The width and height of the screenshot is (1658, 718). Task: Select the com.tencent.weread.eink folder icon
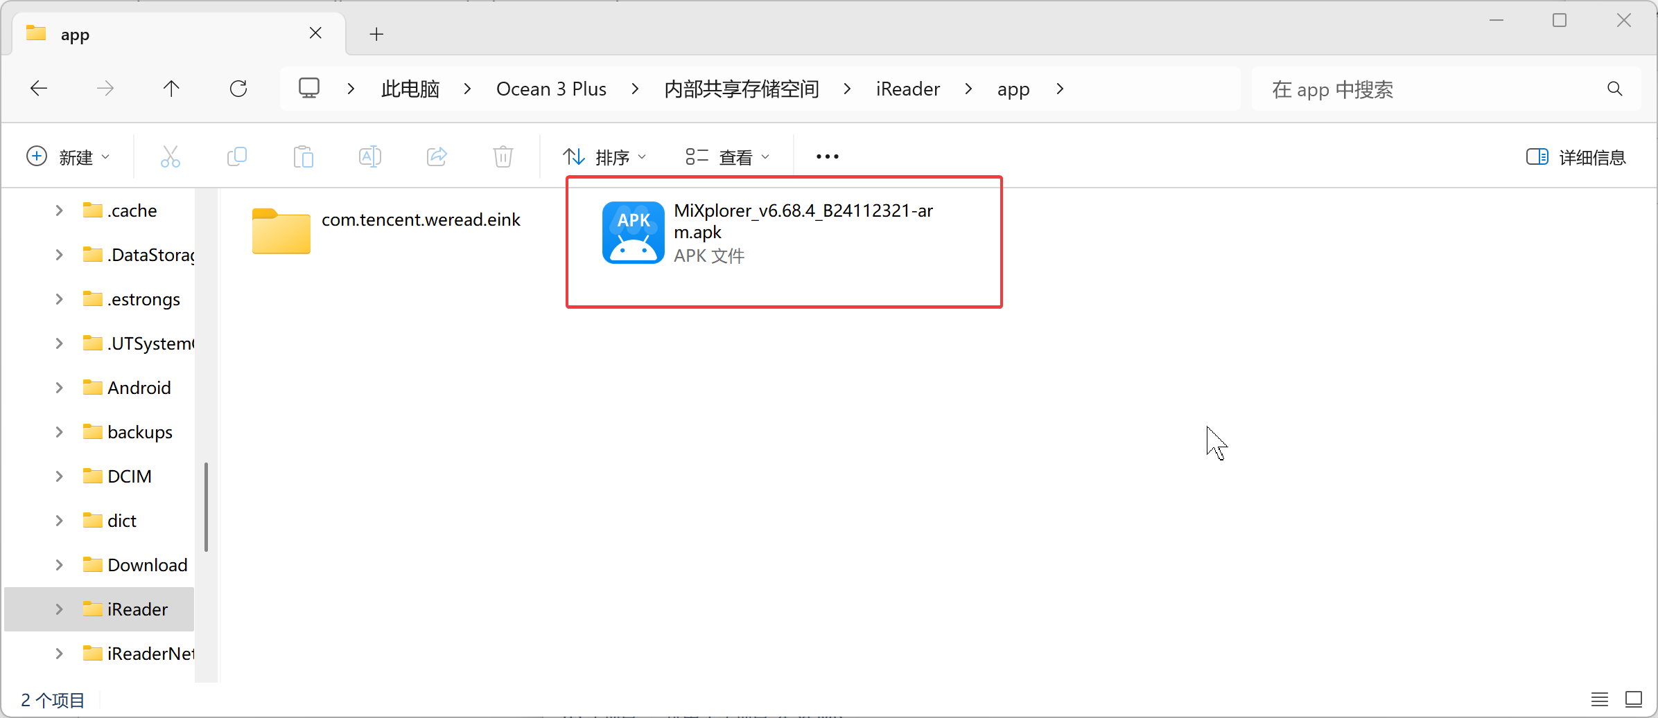point(281,231)
